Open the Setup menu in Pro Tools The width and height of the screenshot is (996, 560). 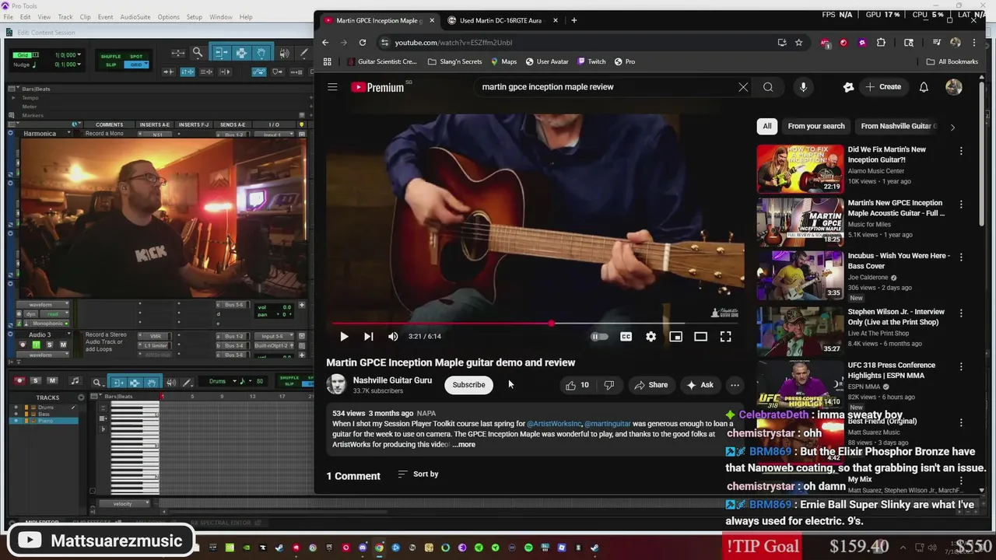[x=194, y=17]
